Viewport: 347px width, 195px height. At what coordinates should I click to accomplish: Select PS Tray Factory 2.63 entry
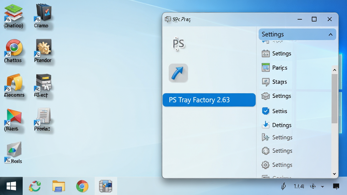tap(209, 100)
